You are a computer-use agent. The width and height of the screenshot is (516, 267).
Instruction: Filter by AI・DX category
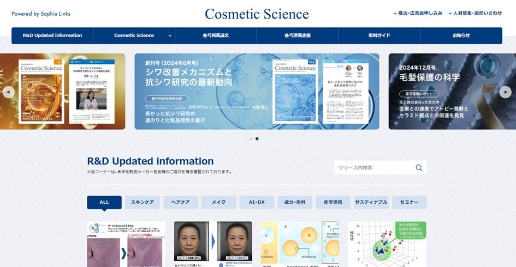(x=257, y=202)
